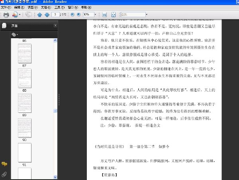This screenshot has width=239, height=180.
Task: Open the 文件 menu
Action: pyautogui.click(x=6, y=7)
